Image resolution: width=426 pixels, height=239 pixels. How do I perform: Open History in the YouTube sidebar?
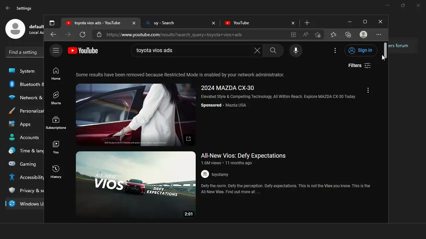[x=56, y=172]
